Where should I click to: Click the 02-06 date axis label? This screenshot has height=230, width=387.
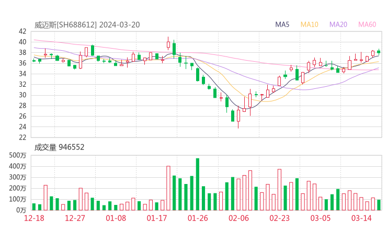click(x=238, y=218)
